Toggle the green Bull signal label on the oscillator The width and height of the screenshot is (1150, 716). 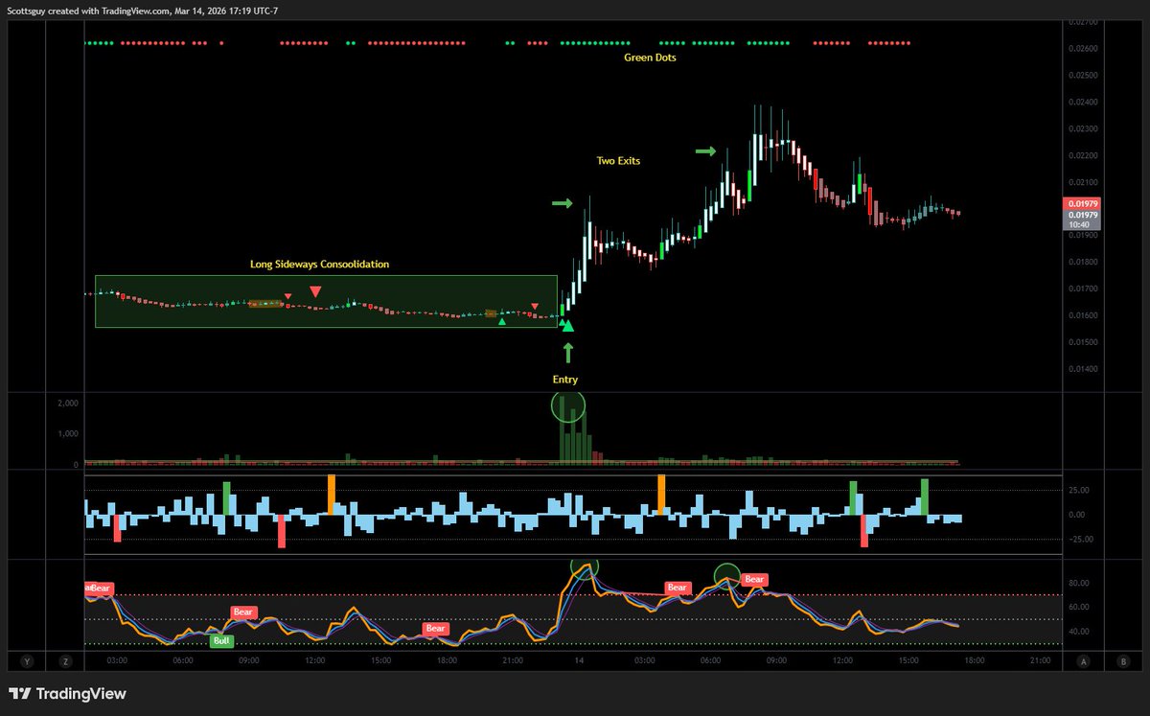coord(221,639)
